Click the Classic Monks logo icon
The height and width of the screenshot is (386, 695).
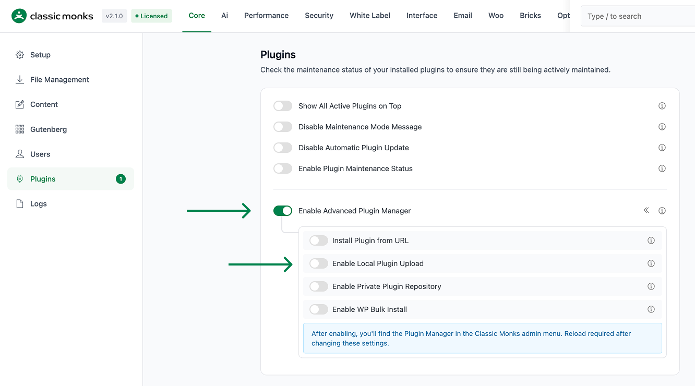coord(19,16)
